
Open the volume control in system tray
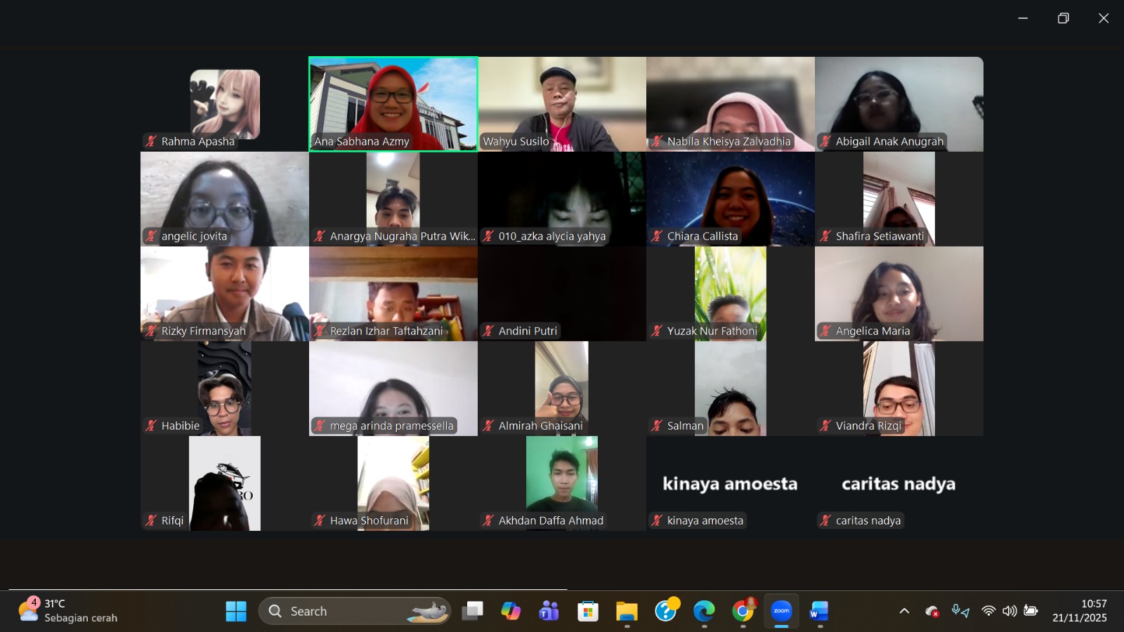click(x=1009, y=611)
